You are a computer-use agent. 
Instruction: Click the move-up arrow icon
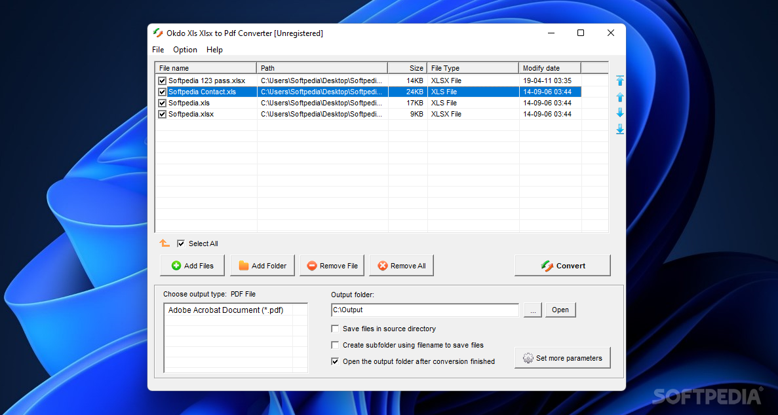[x=620, y=97]
